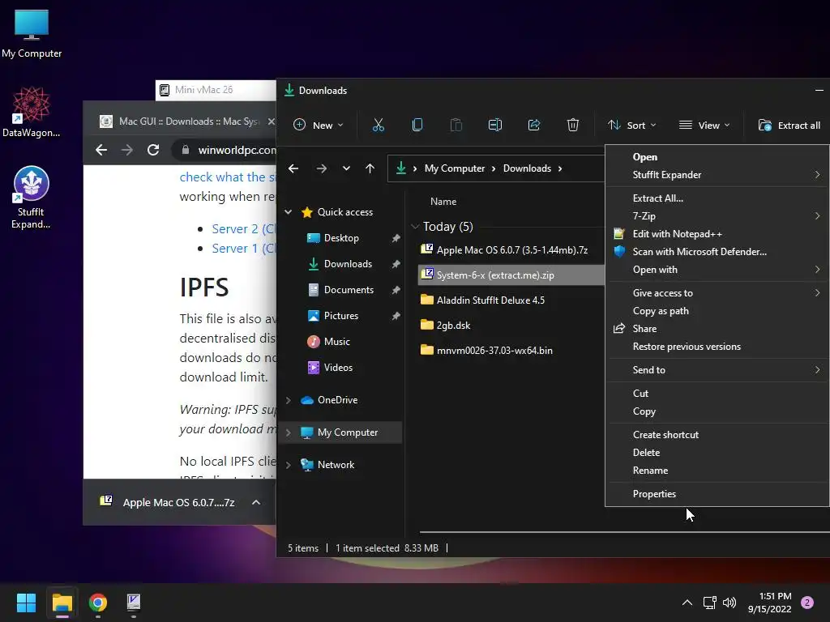The image size is (830, 622).
Task: Choose Extract All... in context menu
Action: click(717, 198)
